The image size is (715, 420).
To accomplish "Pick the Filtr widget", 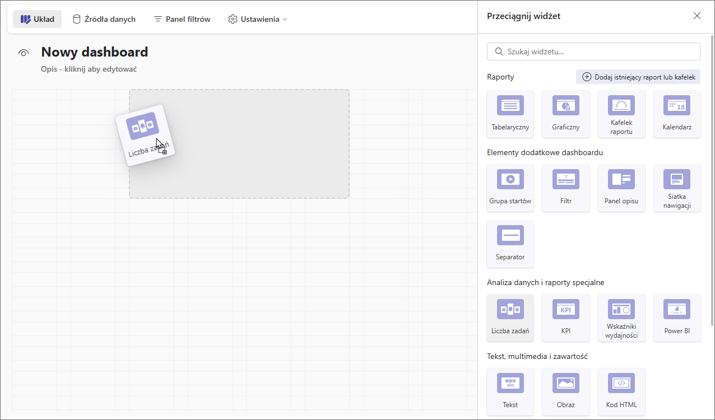I will pyautogui.click(x=565, y=188).
